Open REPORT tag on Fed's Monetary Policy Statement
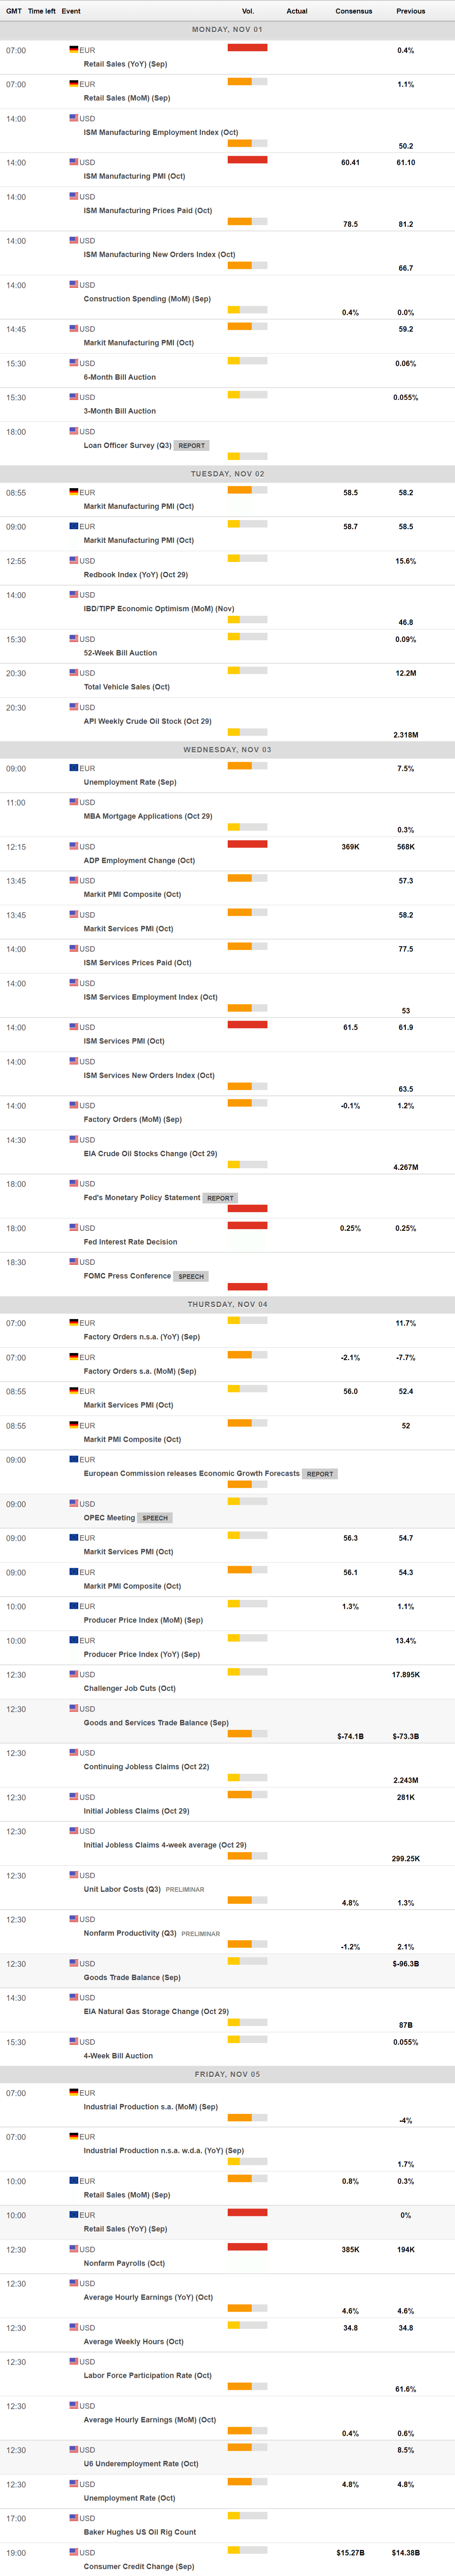Screen dimensions: 455x2576 (x=220, y=1198)
